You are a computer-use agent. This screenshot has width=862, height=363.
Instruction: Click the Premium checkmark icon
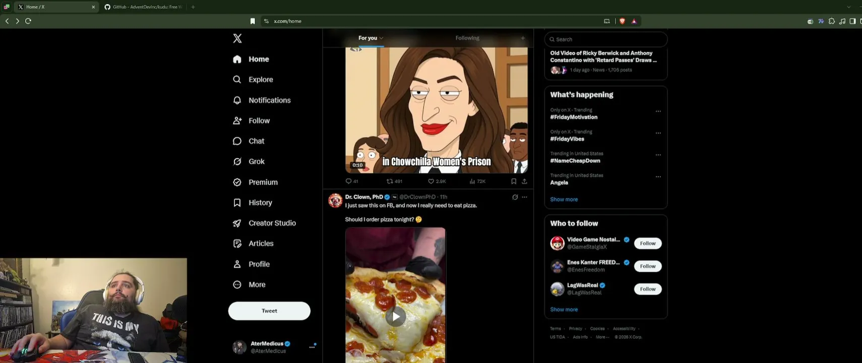pos(237,182)
